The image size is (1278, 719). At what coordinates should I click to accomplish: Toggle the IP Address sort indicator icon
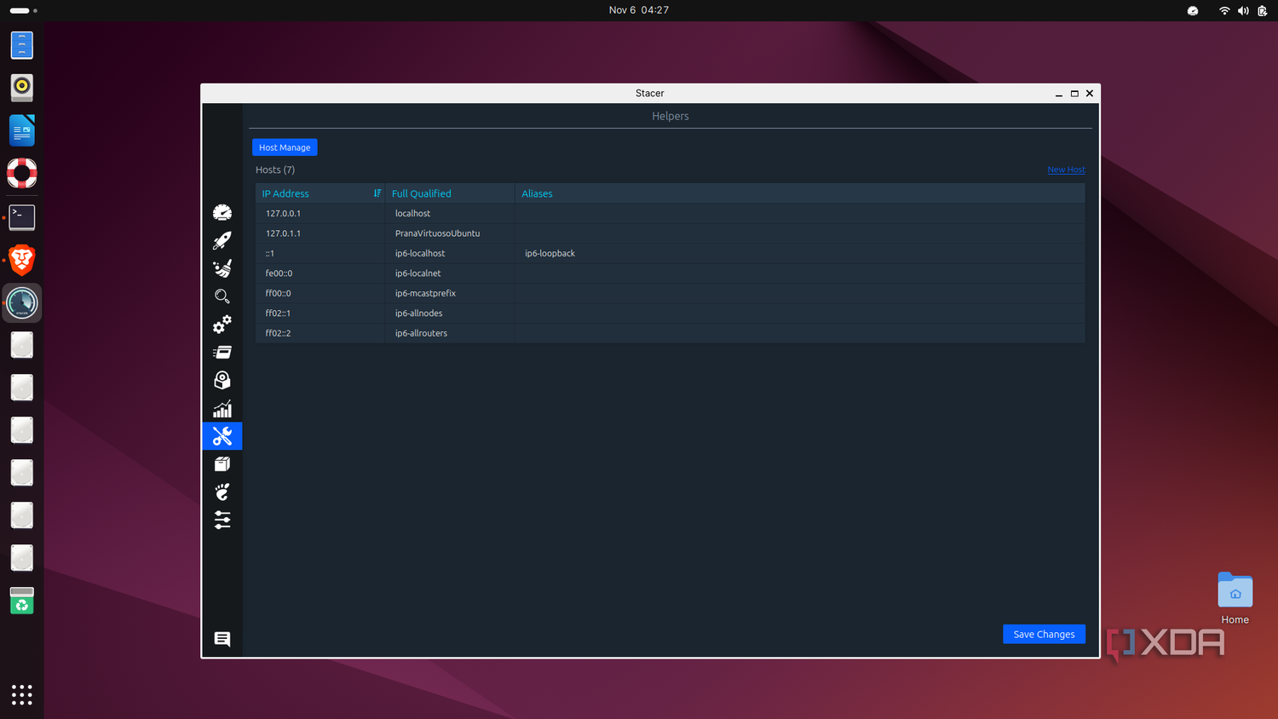[377, 193]
